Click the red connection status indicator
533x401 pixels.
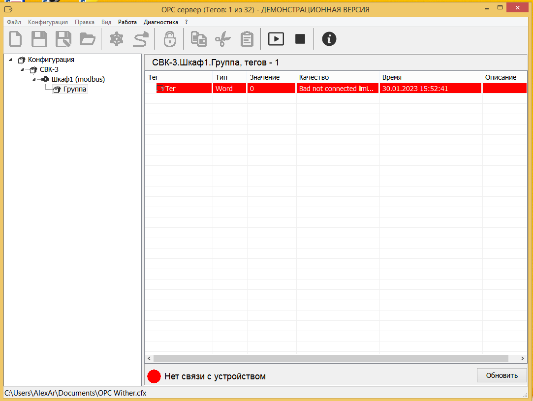(x=154, y=376)
